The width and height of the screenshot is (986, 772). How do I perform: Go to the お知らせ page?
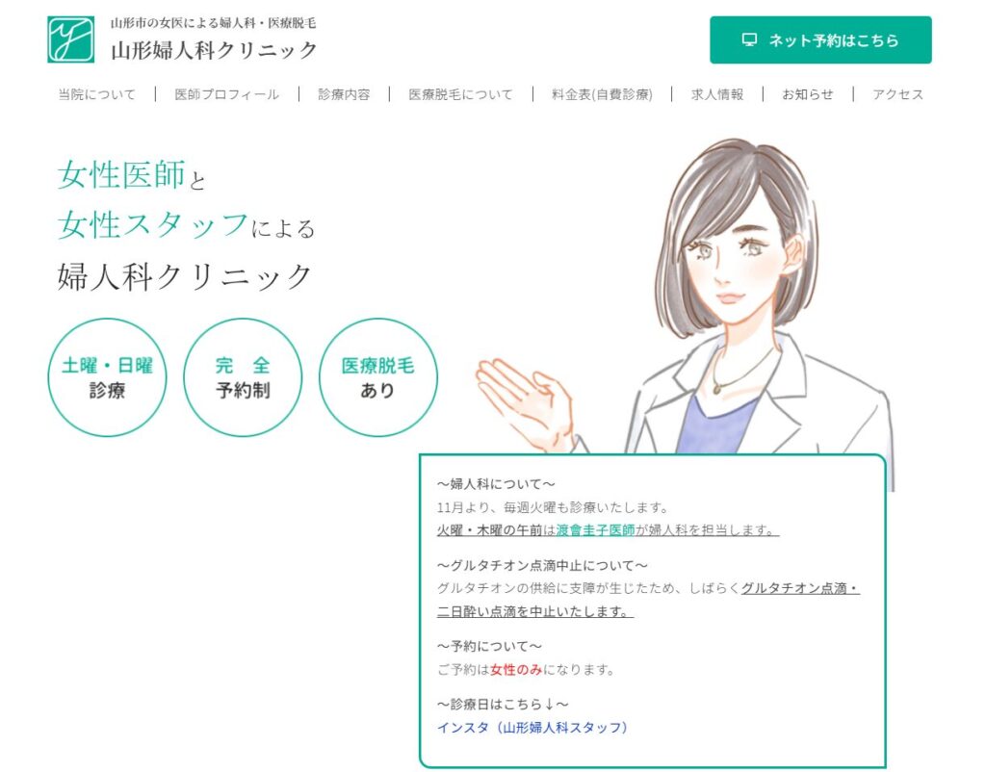coord(808,94)
